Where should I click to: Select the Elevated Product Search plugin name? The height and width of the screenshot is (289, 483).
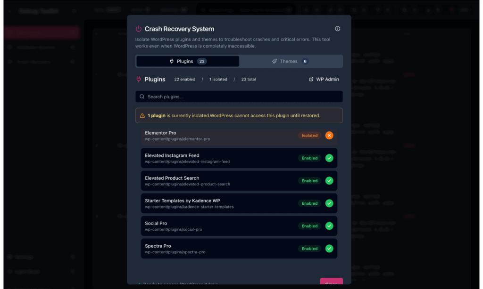click(172, 178)
